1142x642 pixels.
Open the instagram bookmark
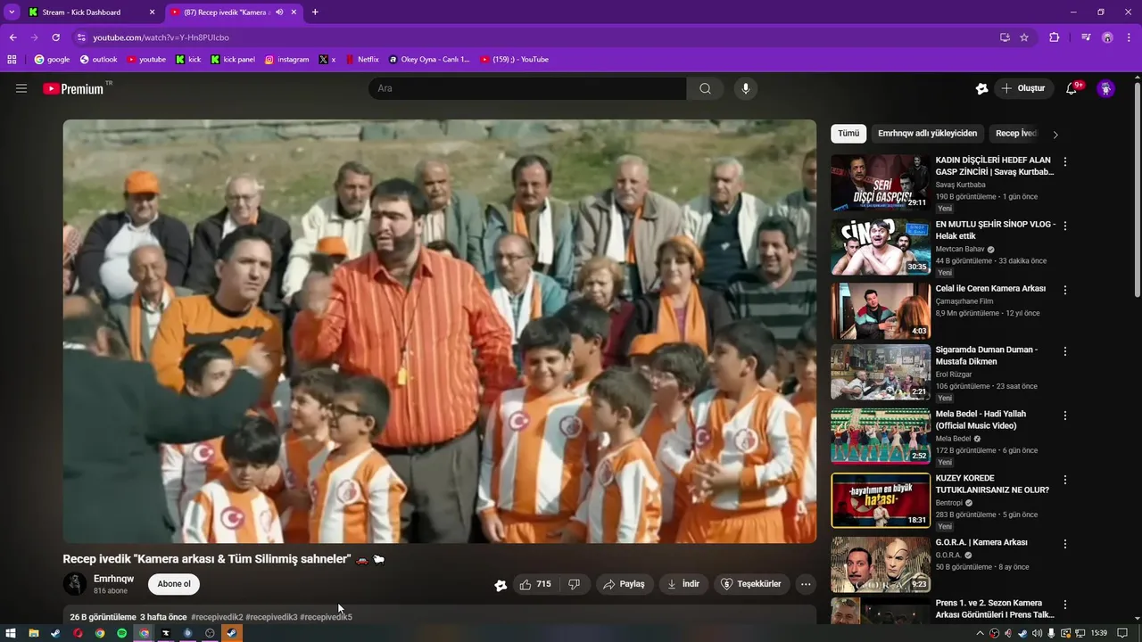point(286,60)
